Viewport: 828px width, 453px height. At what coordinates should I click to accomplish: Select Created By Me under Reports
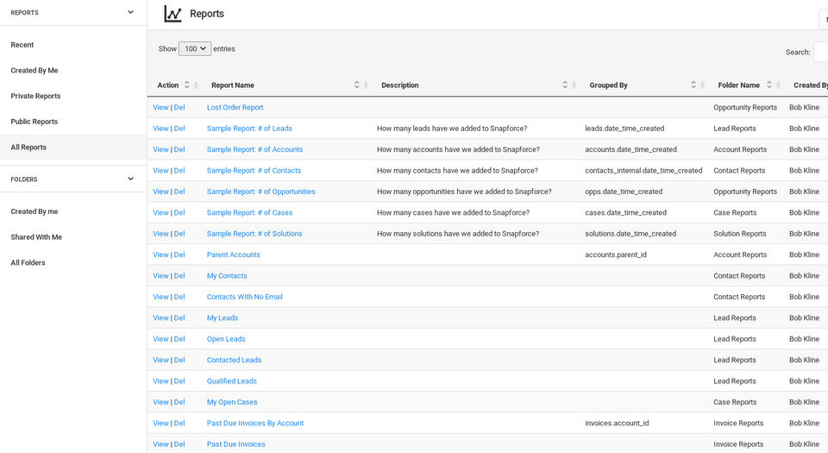click(34, 71)
